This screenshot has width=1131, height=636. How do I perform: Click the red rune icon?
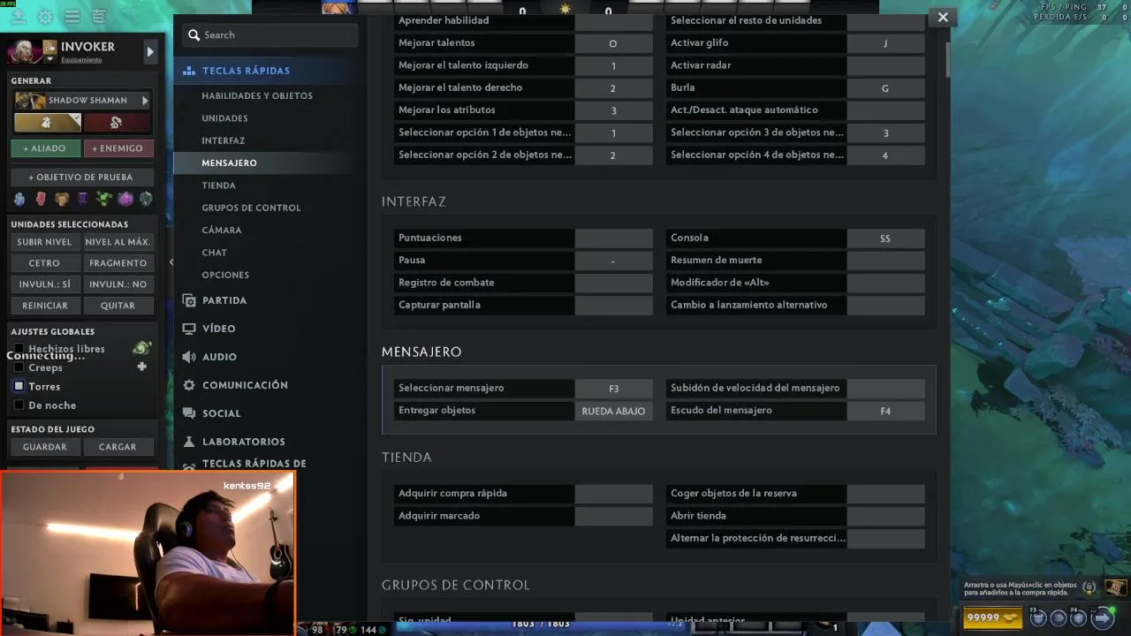[41, 200]
